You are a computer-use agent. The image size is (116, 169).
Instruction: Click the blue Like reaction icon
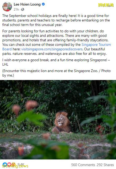[x=5, y=164]
